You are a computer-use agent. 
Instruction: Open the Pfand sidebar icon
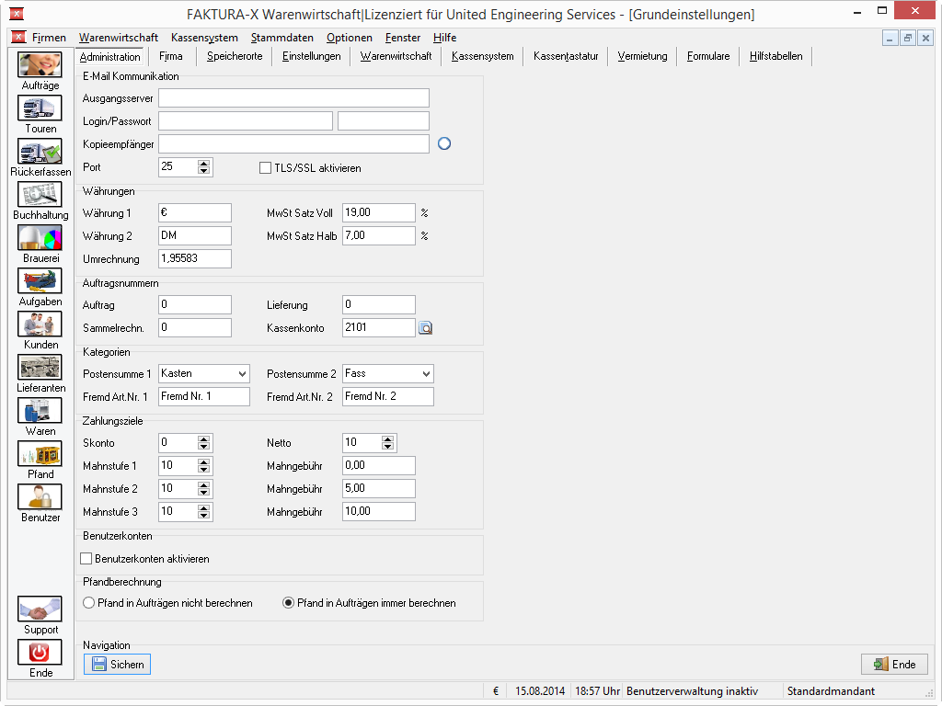click(x=40, y=454)
